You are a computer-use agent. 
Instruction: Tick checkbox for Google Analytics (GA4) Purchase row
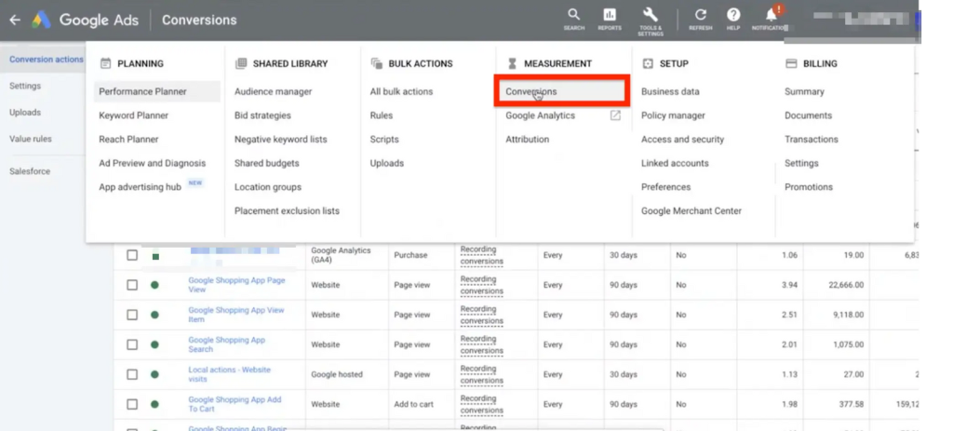point(132,255)
